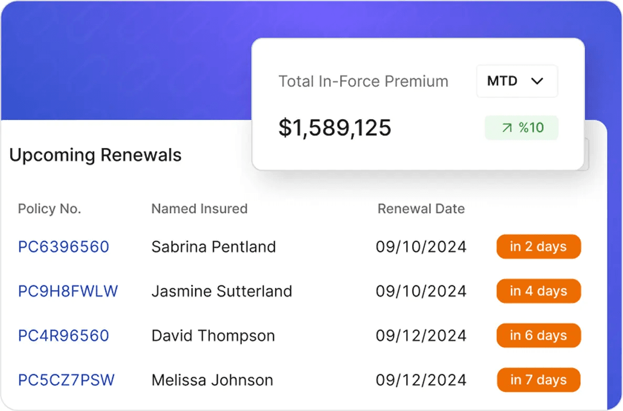Click the Upcoming Renewals heading
The image size is (623, 411).
[95, 155]
